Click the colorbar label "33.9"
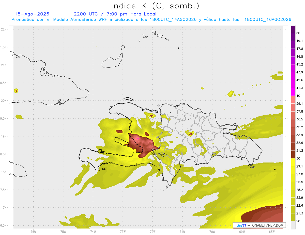305x235 pixels. (x=300, y=135)
